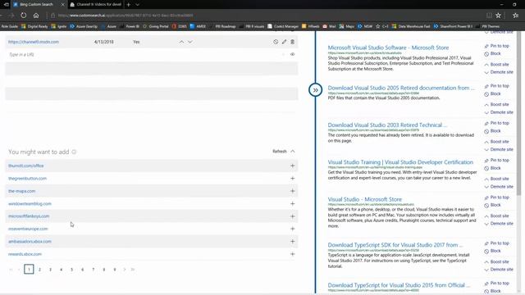Block Visual Studio 2005 Retired documentation result
Viewport: 525px width, 295px height.
492,93
